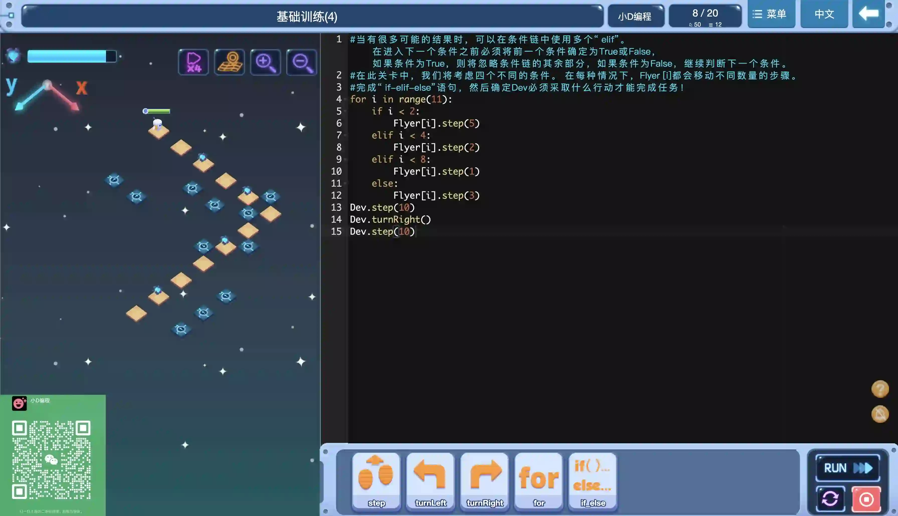Insert the turnRight command block
The height and width of the screenshot is (516, 898).
485,481
